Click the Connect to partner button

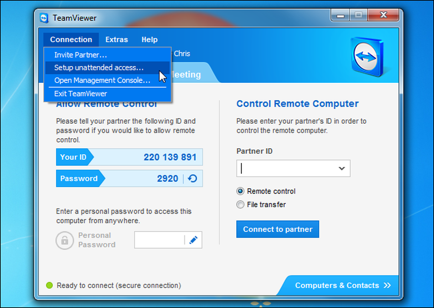278,229
